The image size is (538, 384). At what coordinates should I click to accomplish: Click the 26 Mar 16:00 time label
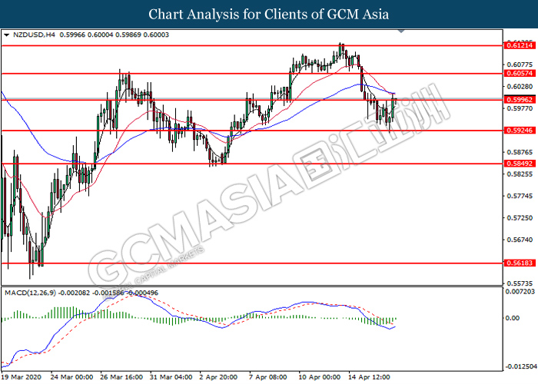[x=121, y=377]
